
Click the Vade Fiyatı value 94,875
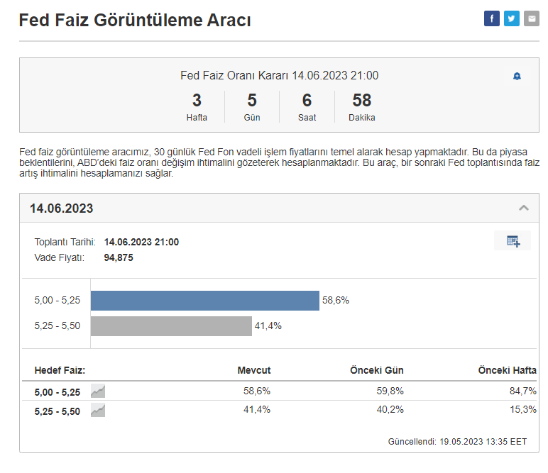[x=119, y=257]
